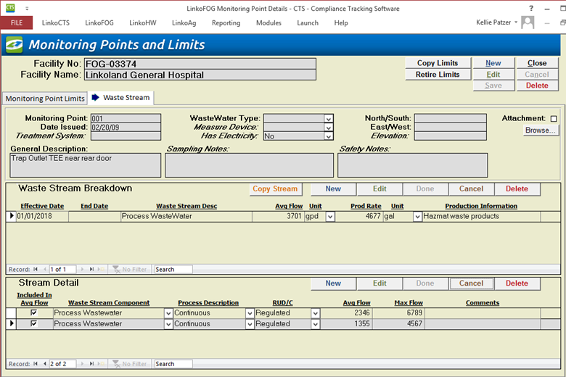Click New in Waste Stream Breakdown
566x377 pixels.
click(333, 188)
